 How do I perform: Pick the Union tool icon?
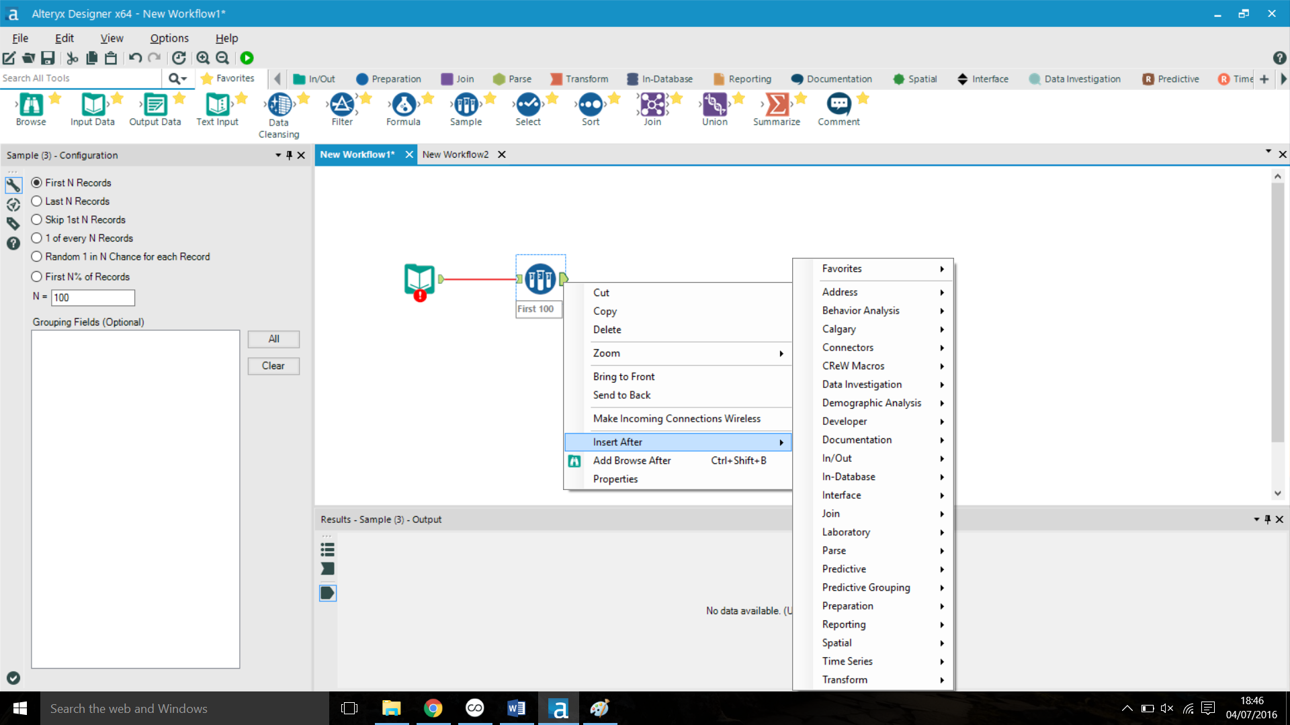point(715,105)
